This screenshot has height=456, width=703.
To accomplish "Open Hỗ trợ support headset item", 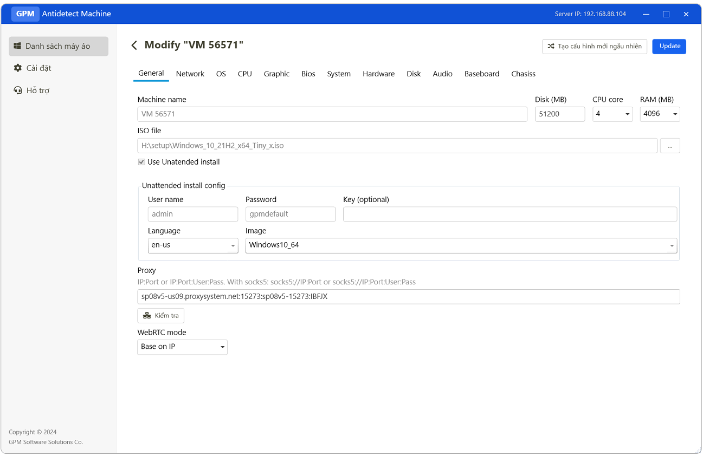I will (x=31, y=90).
